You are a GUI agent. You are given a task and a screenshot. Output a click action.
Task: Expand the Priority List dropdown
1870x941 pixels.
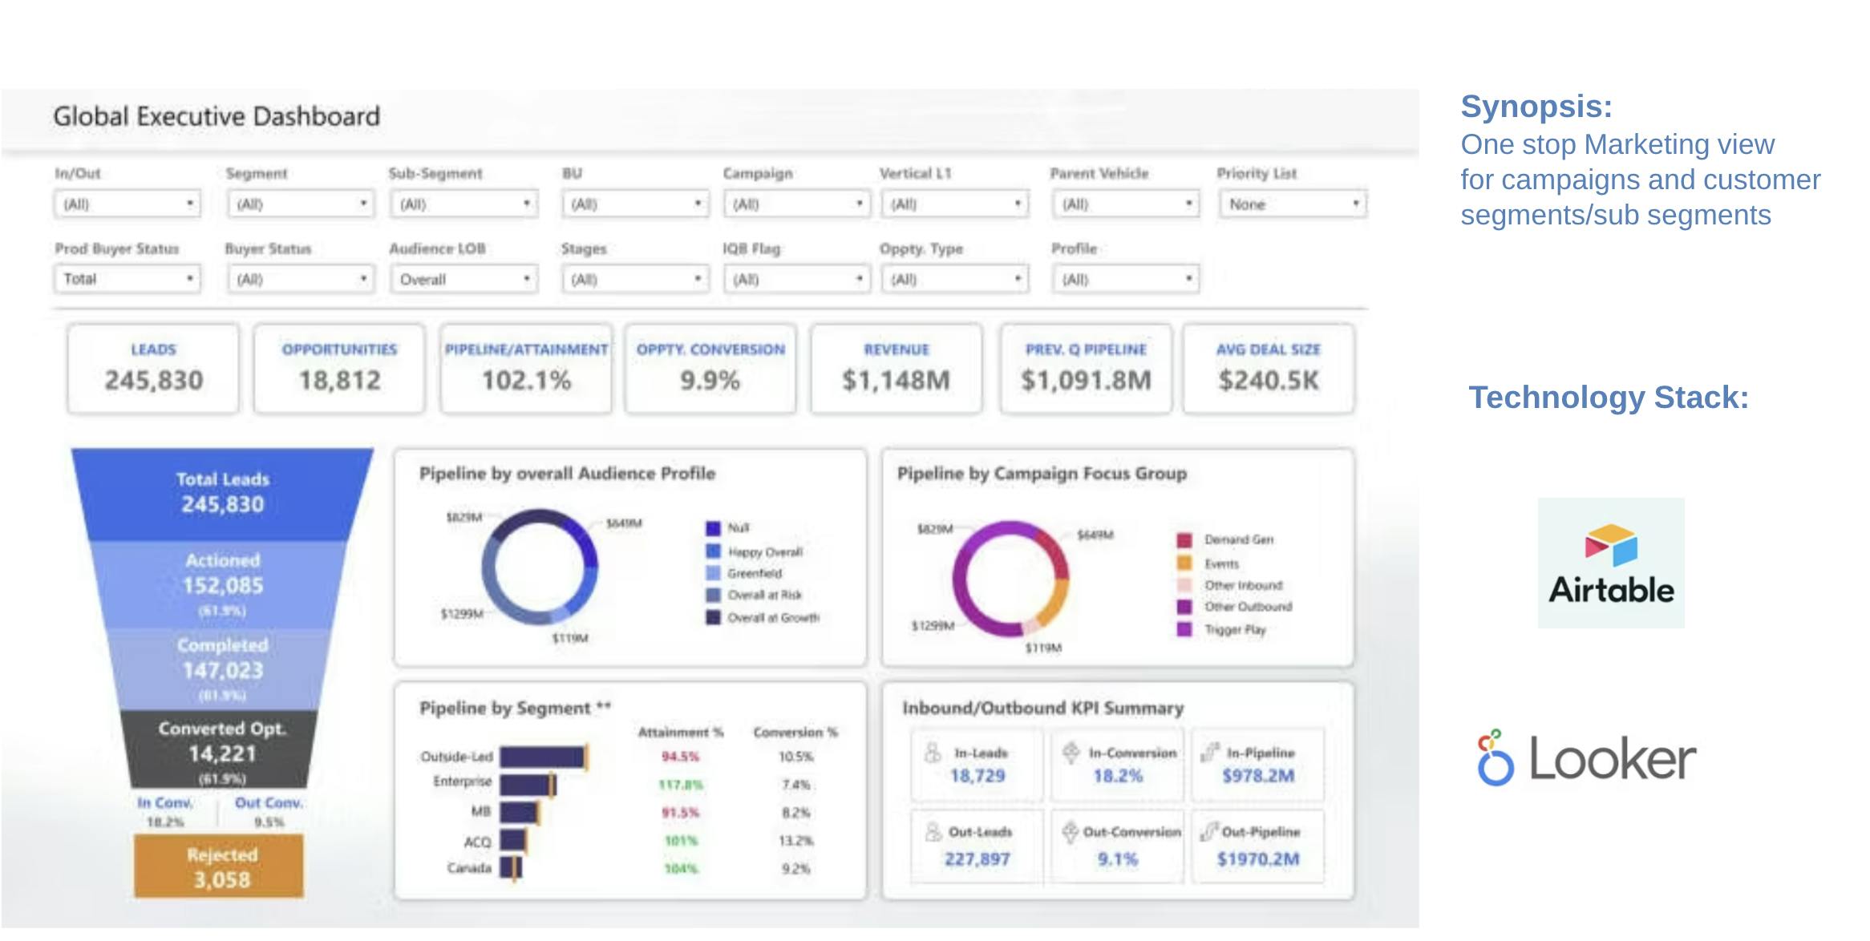[x=1292, y=204]
